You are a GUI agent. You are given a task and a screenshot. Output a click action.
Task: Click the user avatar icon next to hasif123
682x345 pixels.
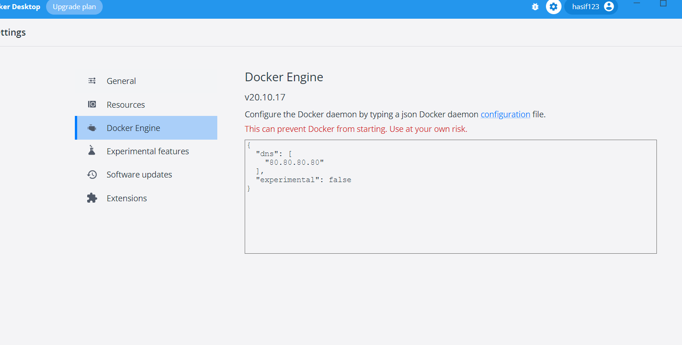[609, 7]
